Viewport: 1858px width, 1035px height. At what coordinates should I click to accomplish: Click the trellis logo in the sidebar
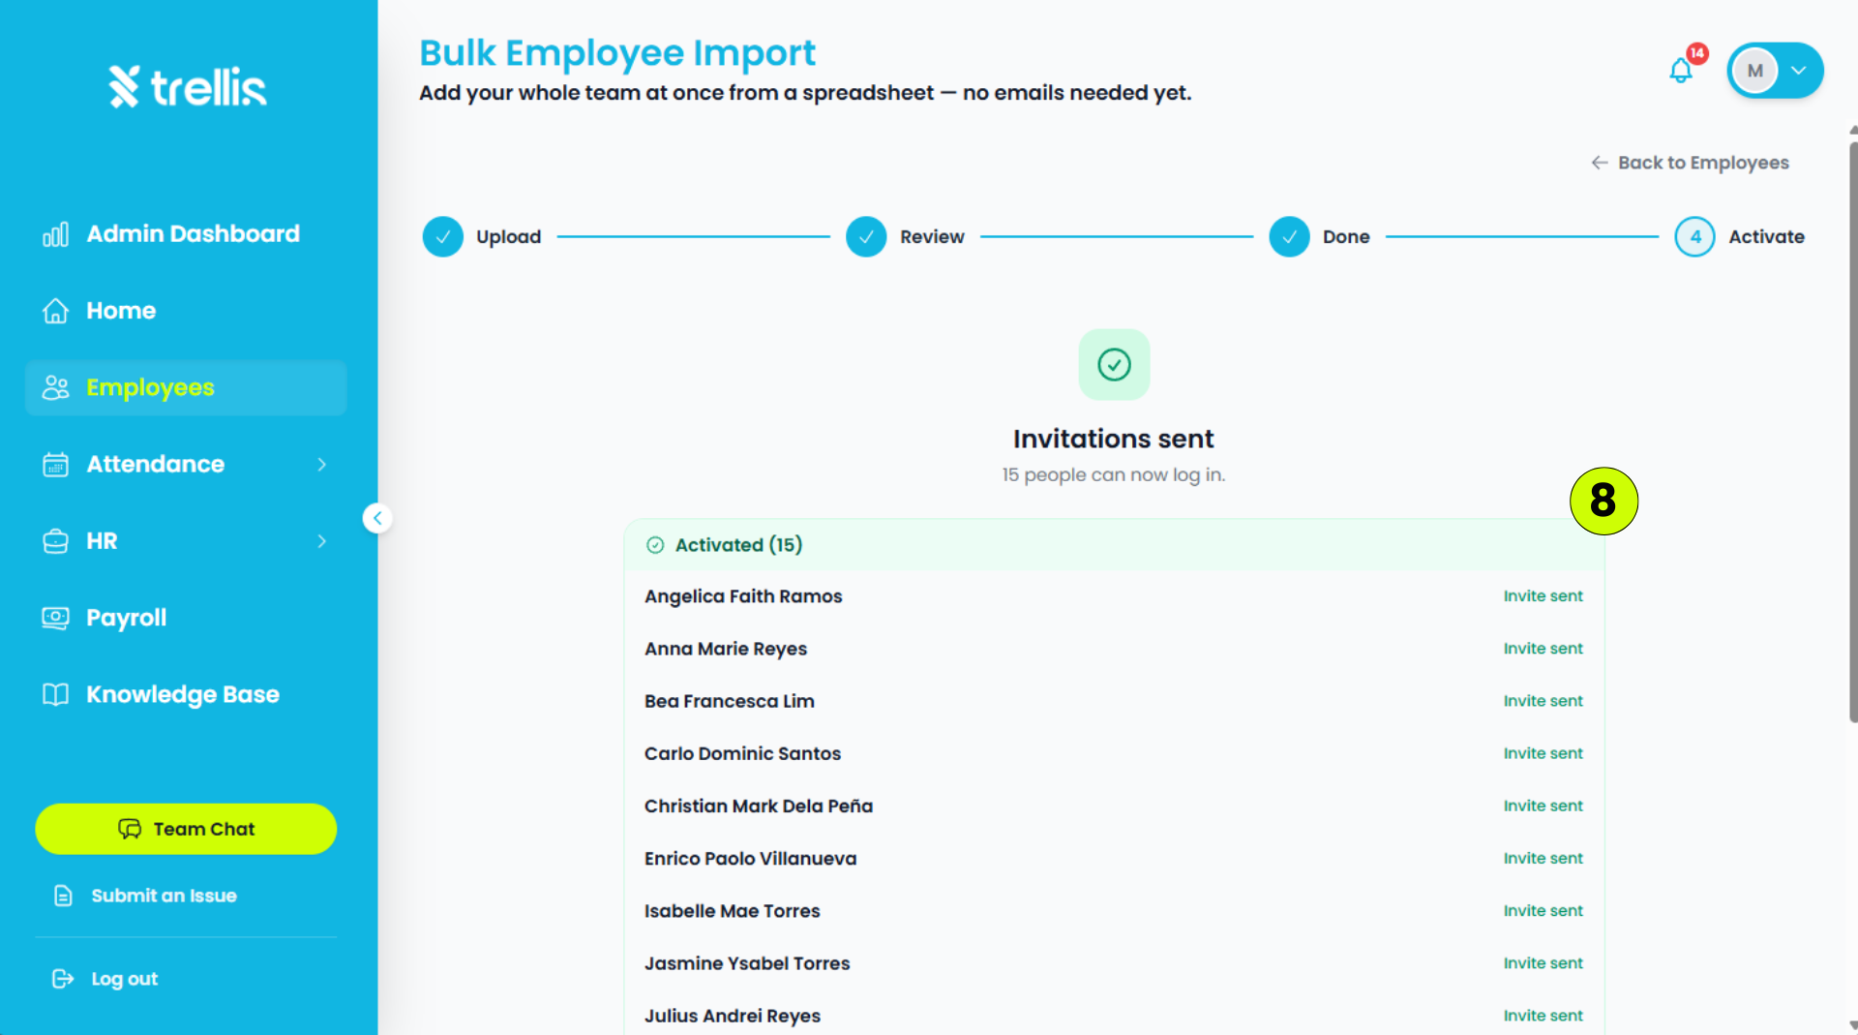(x=188, y=87)
